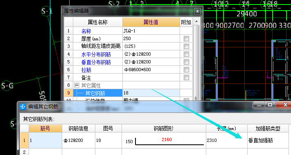Click the 垂直加强筋 type cell
This screenshot has width=291, height=155.
(268, 140)
